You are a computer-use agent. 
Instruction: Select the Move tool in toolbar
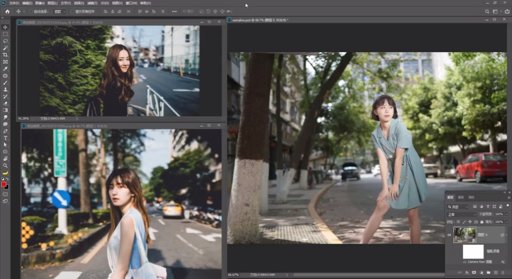(5, 28)
